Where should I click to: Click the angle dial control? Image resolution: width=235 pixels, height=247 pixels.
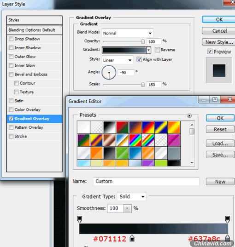click(109, 73)
